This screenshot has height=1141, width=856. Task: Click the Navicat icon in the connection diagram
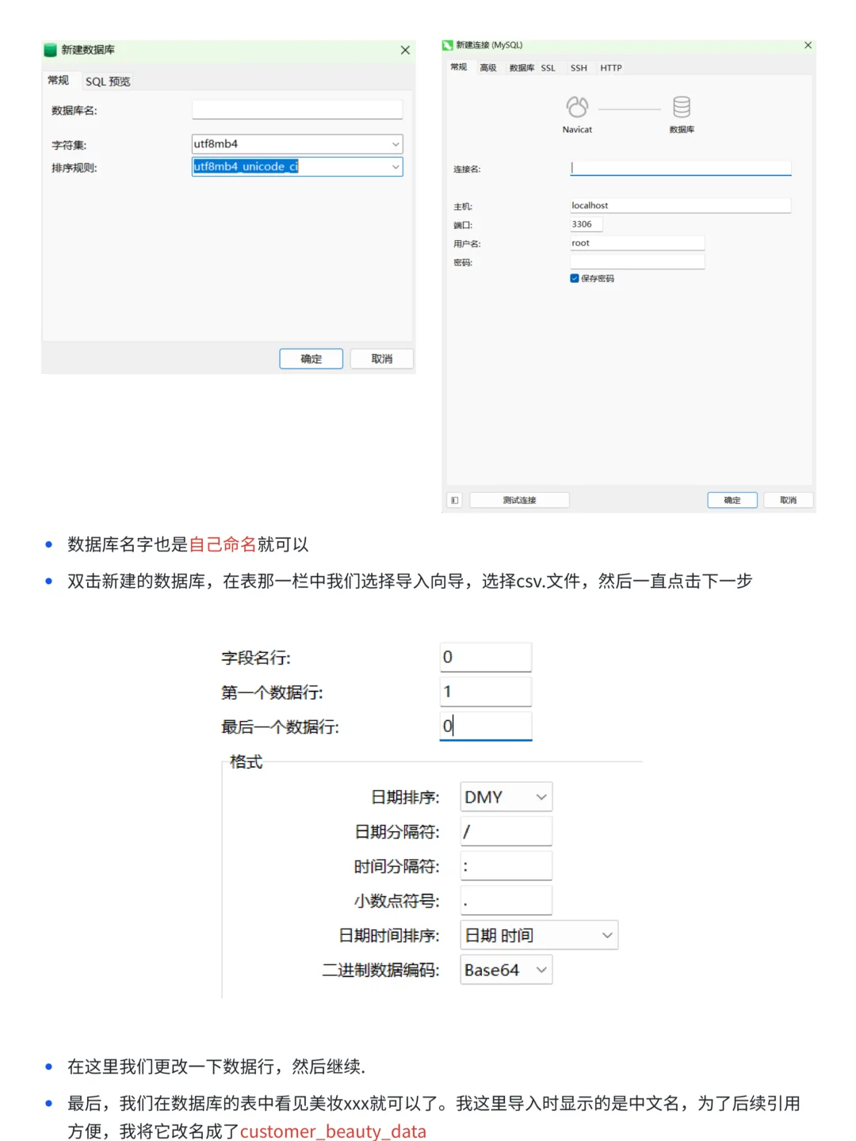point(576,105)
